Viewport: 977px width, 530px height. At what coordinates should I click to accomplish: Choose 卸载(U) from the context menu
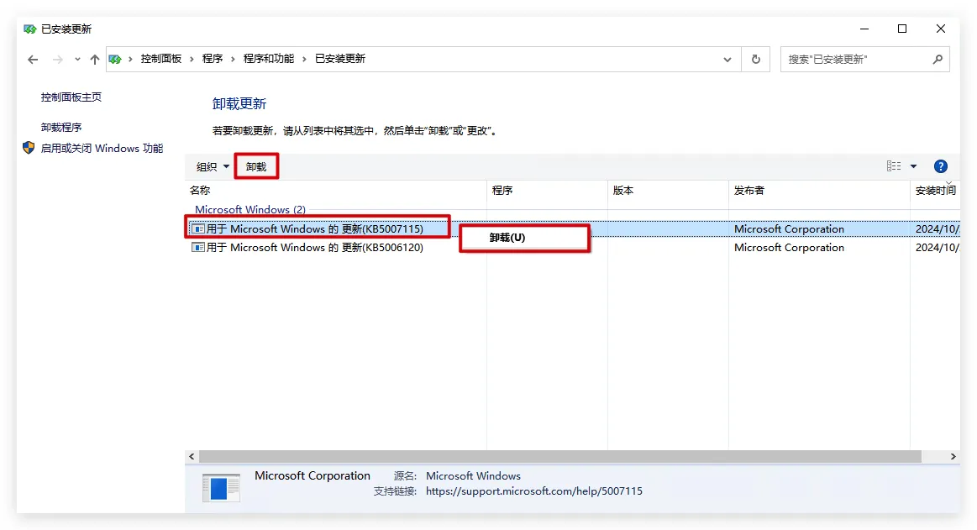coord(507,238)
